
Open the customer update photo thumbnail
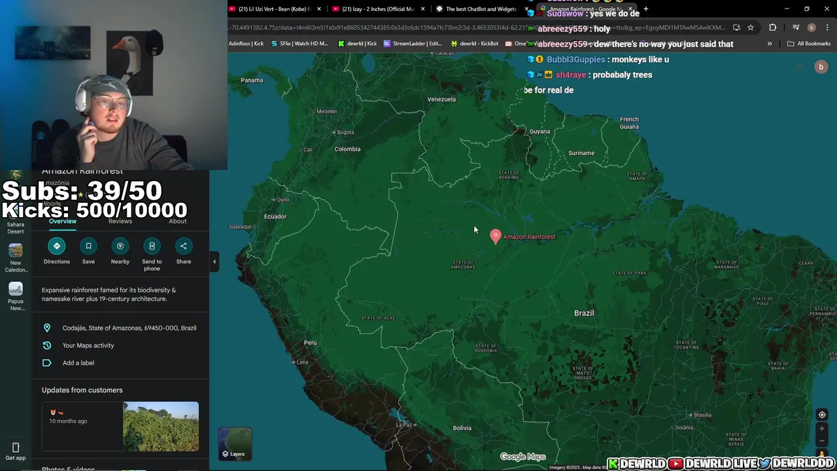tap(161, 427)
